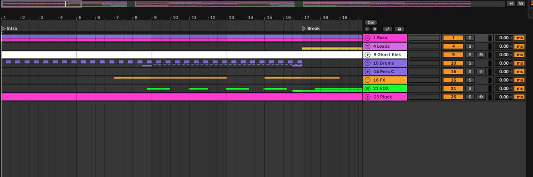The image size is (533, 177).
Task: Arm the 9 Ghost Kick track for recording
Action: [x=480, y=55]
